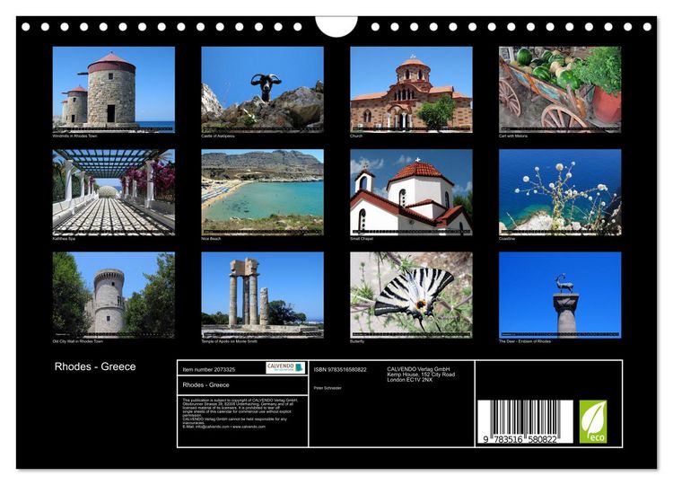
Task: Click the 'Rhodes - Greece' cell in info box
Action: tap(242, 385)
